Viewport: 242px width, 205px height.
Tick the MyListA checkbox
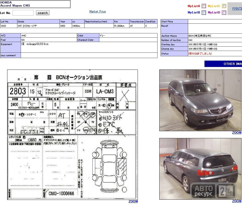pos(204,6)
